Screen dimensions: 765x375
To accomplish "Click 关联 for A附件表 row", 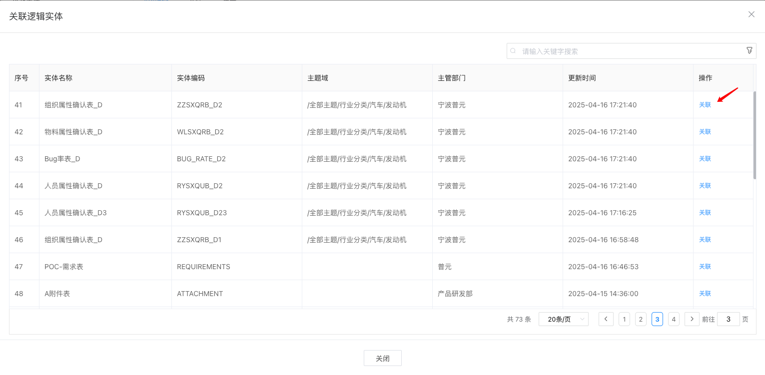I will click(705, 294).
